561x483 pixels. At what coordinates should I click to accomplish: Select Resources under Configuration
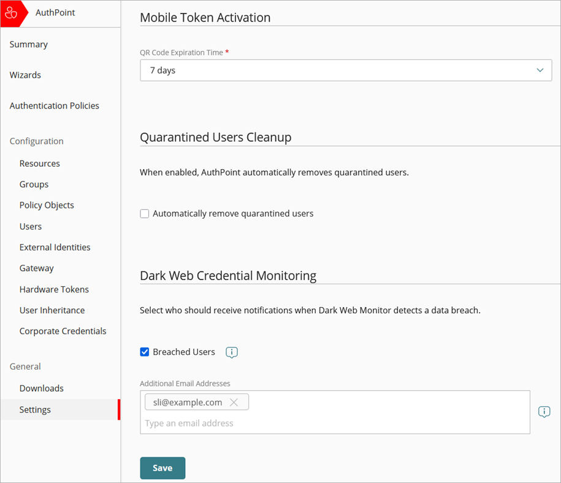40,164
